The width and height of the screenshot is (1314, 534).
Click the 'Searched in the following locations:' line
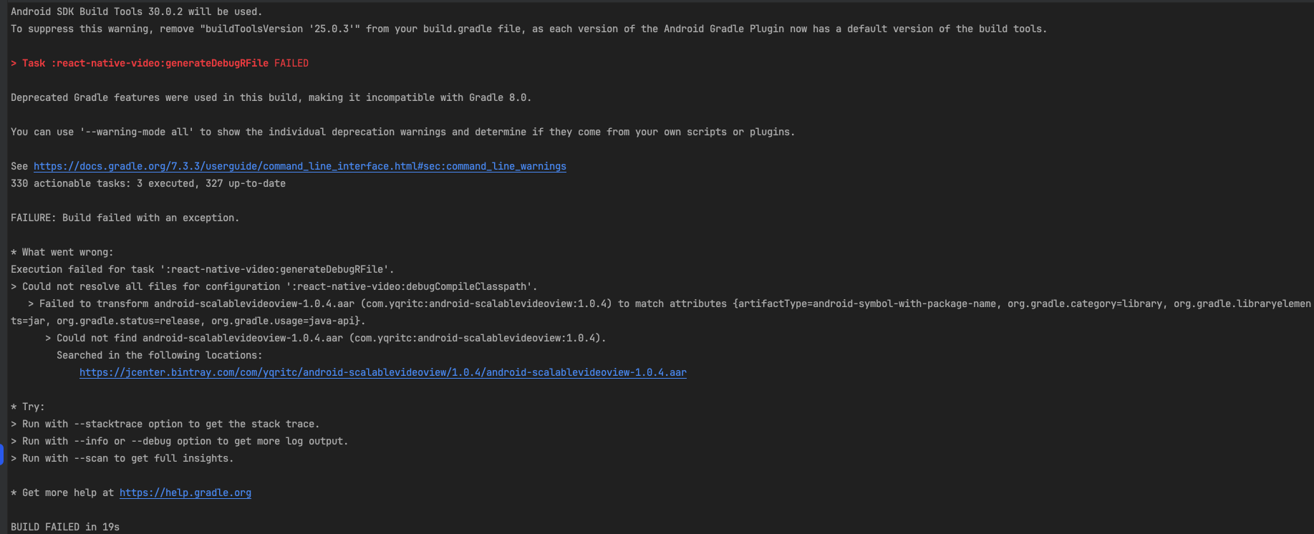coord(159,355)
